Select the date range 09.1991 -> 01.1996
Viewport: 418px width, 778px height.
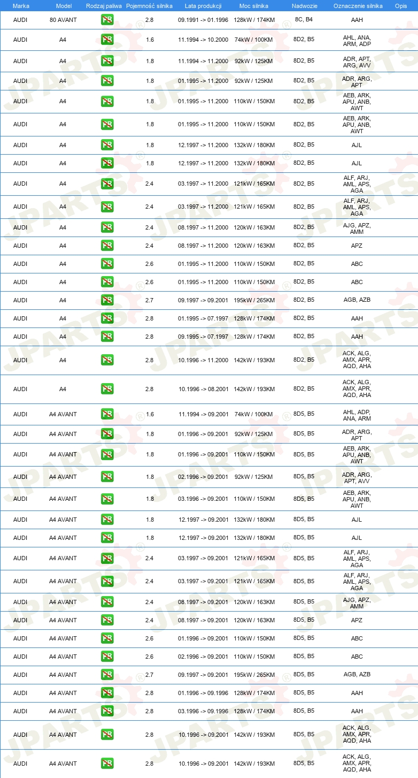[x=203, y=20]
